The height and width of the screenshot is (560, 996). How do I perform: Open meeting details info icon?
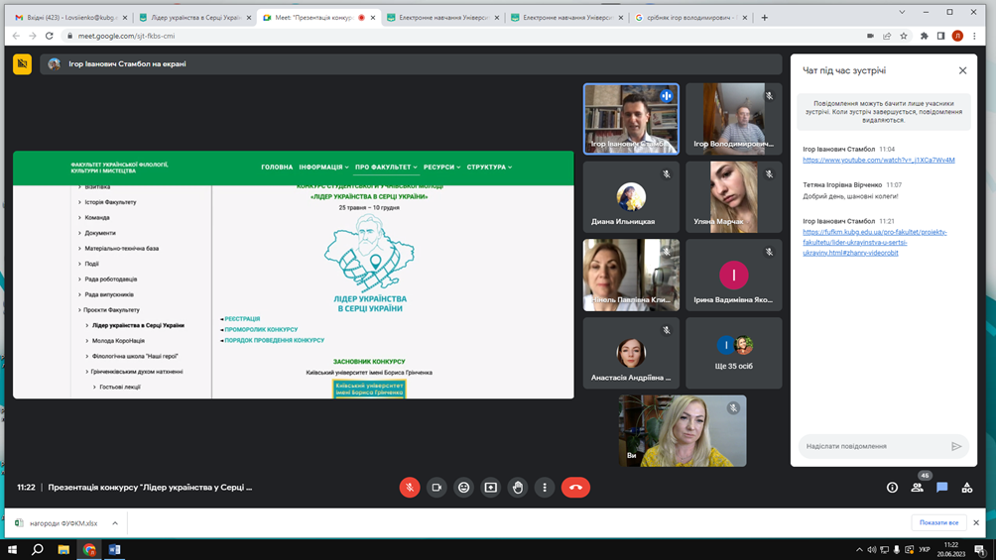(892, 488)
